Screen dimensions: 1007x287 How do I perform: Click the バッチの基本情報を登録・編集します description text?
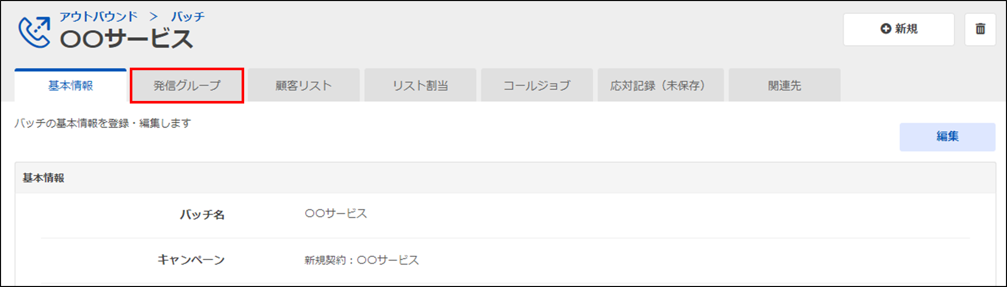[103, 124]
